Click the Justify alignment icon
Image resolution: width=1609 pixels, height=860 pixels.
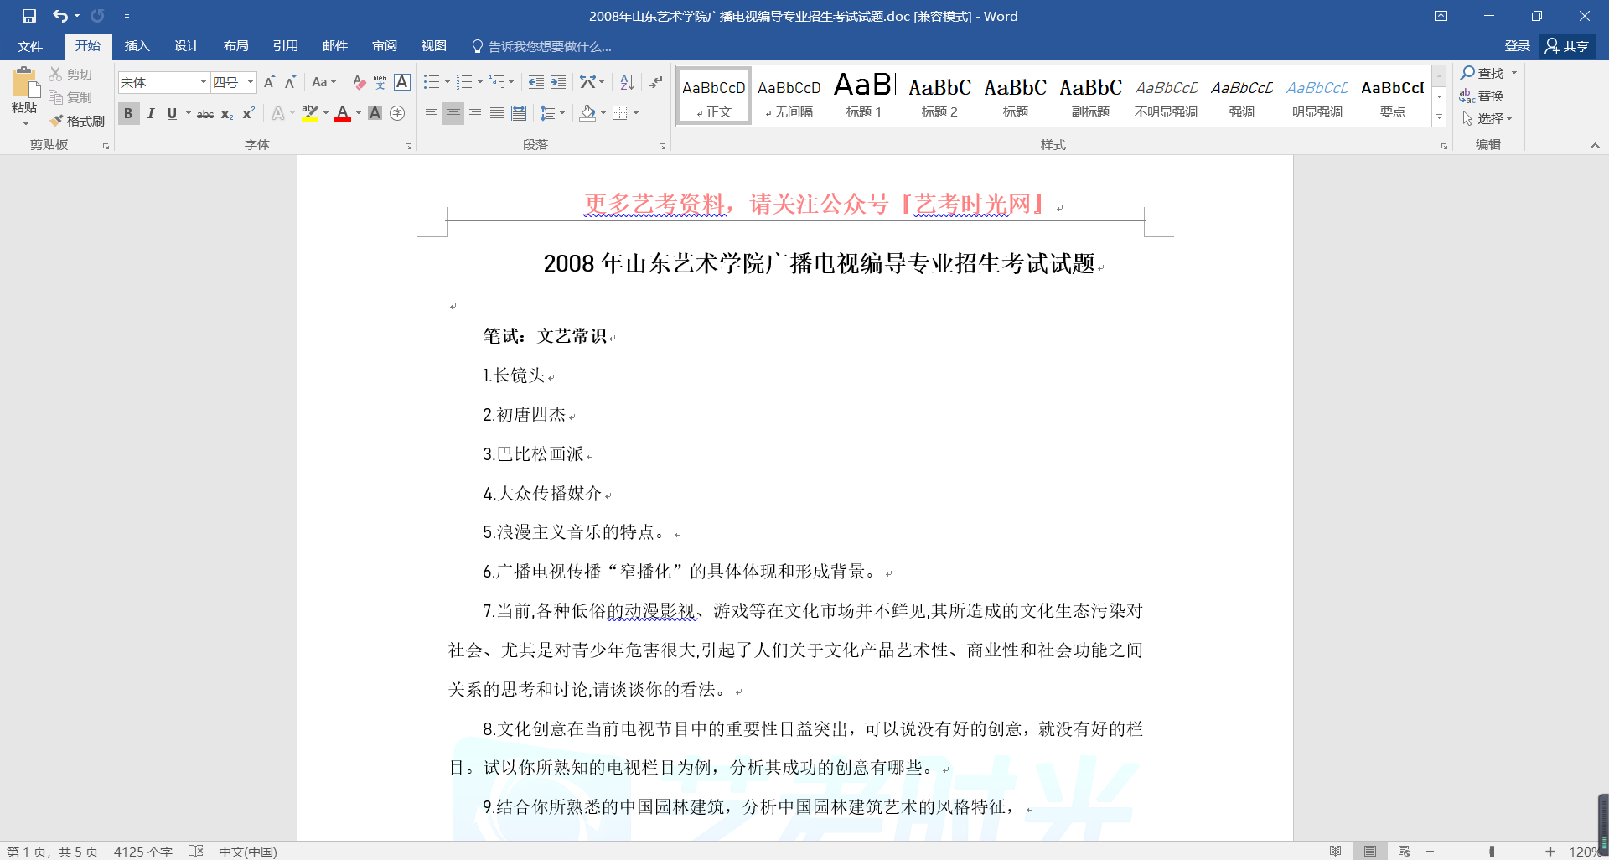tap(497, 113)
